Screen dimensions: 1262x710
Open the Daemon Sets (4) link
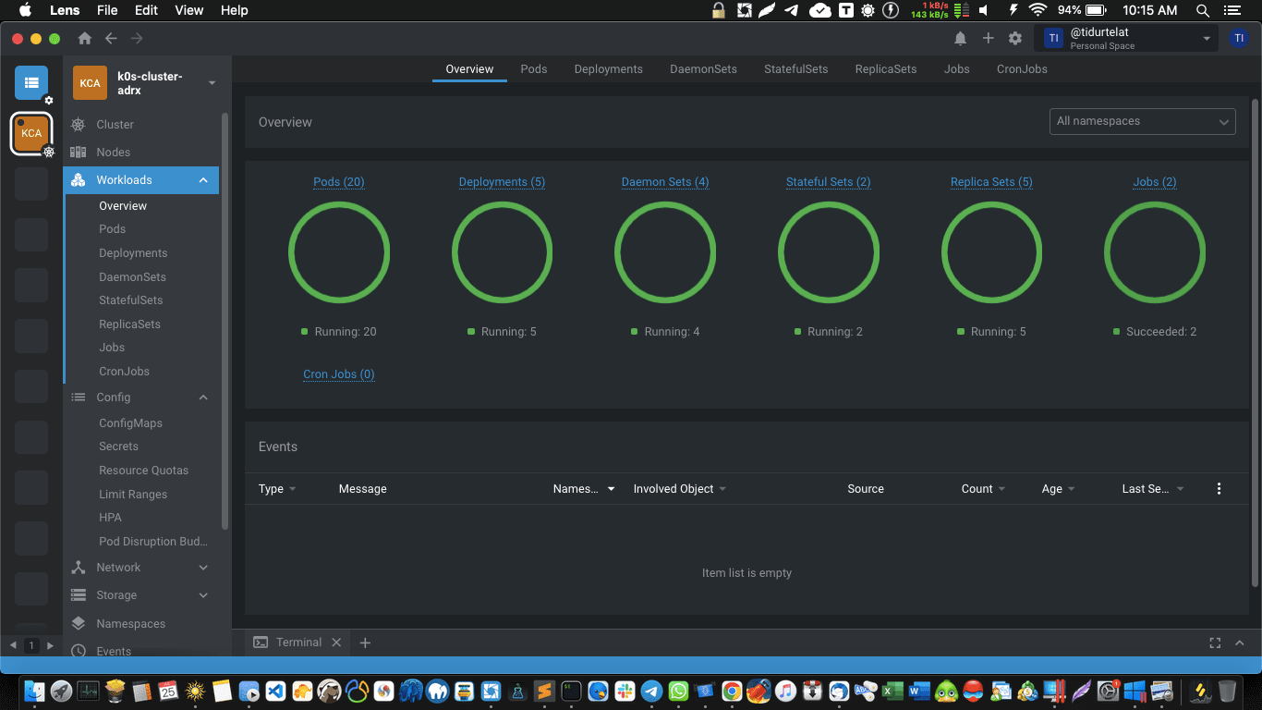(665, 182)
